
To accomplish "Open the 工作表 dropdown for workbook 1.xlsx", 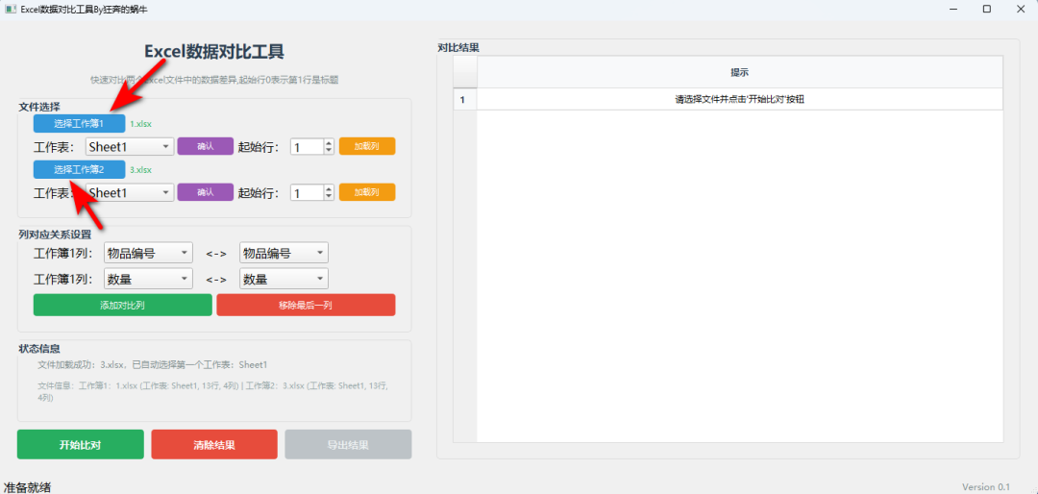I will tap(130, 147).
